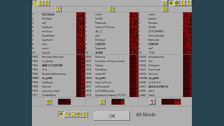This screenshot has height=126, width=224.
Task: Select the manyu row
Action: (165, 19)
